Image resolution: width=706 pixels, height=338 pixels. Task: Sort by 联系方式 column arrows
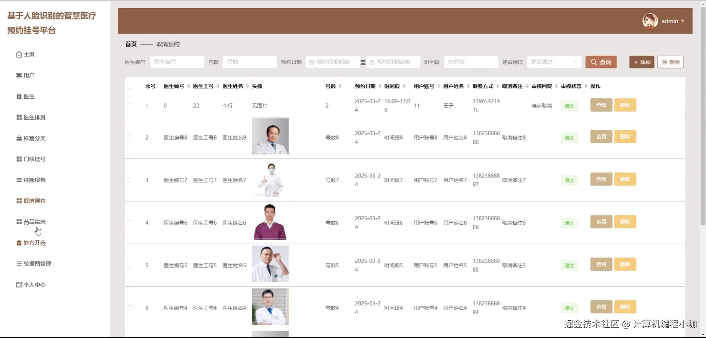(498, 86)
